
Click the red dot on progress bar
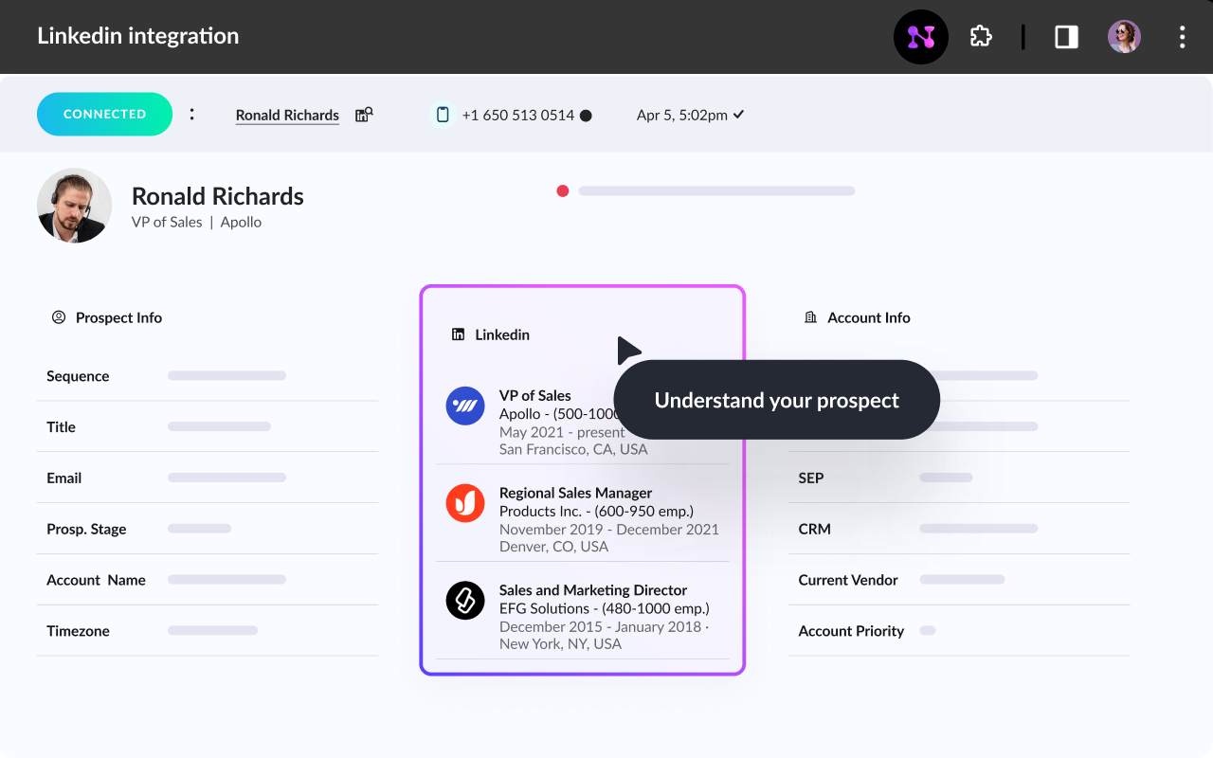[x=563, y=191]
